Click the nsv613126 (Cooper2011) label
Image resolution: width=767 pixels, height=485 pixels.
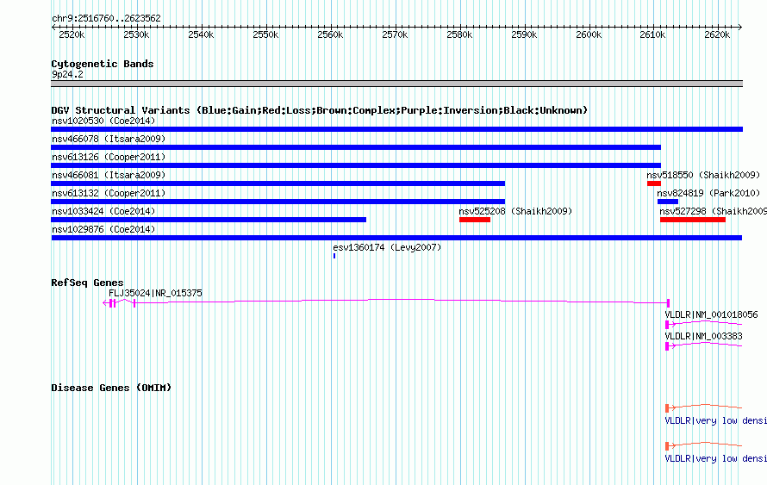click(x=109, y=157)
